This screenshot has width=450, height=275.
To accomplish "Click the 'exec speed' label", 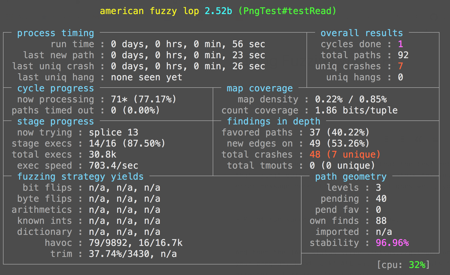I will tap(45, 166).
